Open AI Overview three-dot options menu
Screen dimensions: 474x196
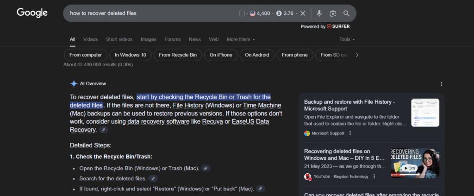pos(441,84)
